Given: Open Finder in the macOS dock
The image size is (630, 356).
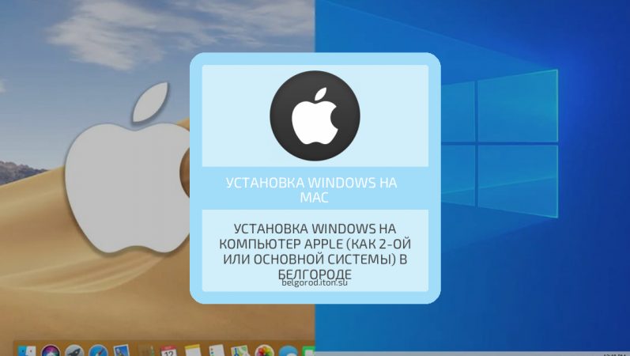Looking at the screenshot, I should (x=27, y=350).
